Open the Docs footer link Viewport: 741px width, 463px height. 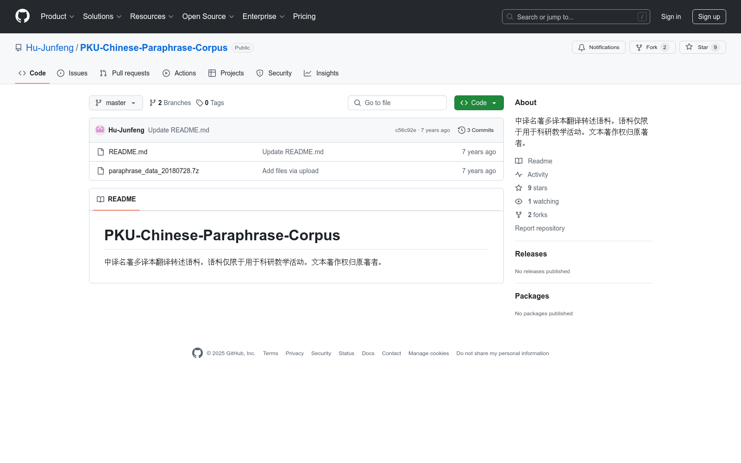click(x=368, y=353)
